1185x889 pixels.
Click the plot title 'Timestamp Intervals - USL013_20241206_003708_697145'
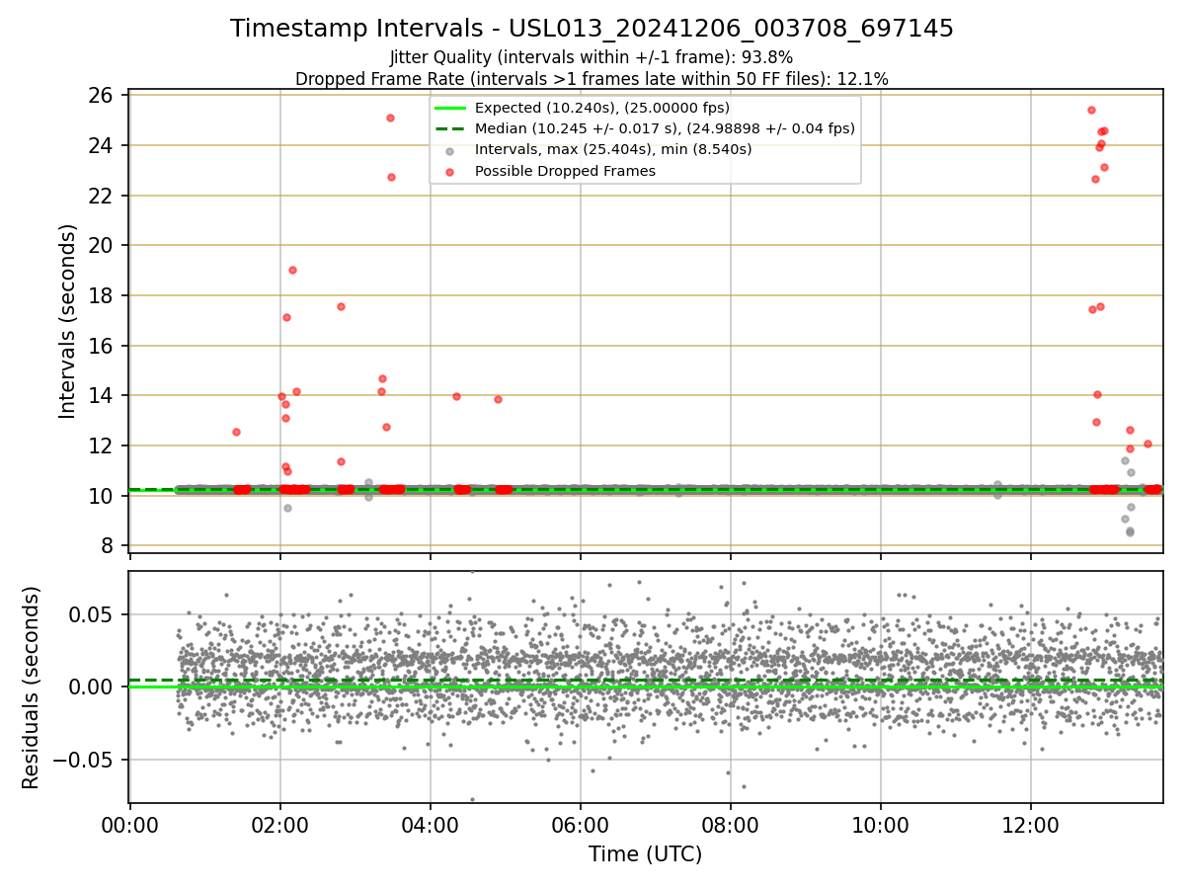(x=592, y=29)
